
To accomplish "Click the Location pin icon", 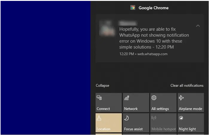I will [99, 118].
